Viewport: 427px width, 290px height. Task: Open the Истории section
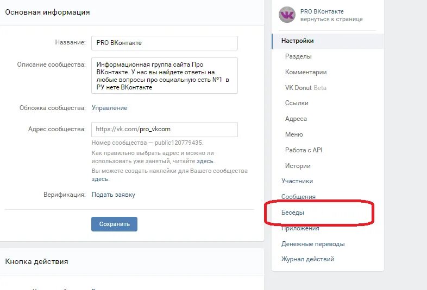click(x=298, y=166)
